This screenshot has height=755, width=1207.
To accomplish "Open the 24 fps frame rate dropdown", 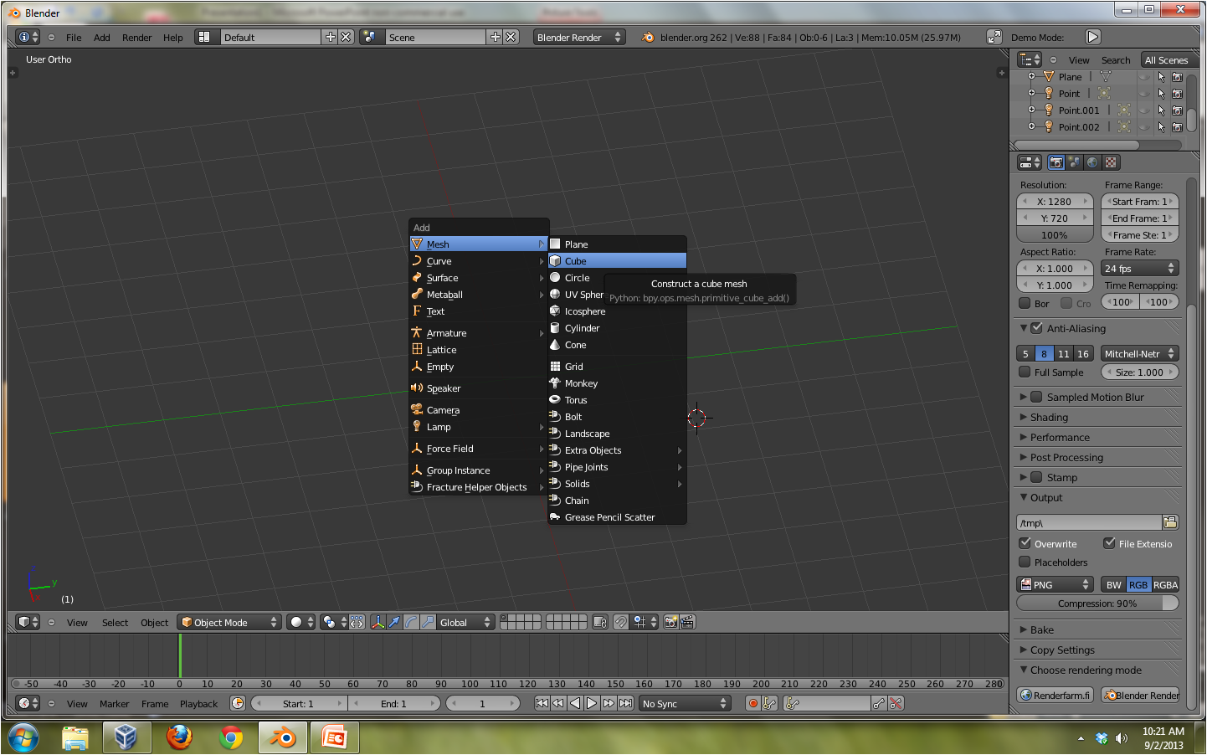I will 1139,268.
